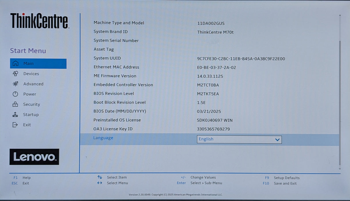
Task: Open the Advanced sparkle icon
Action: tap(15, 84)
